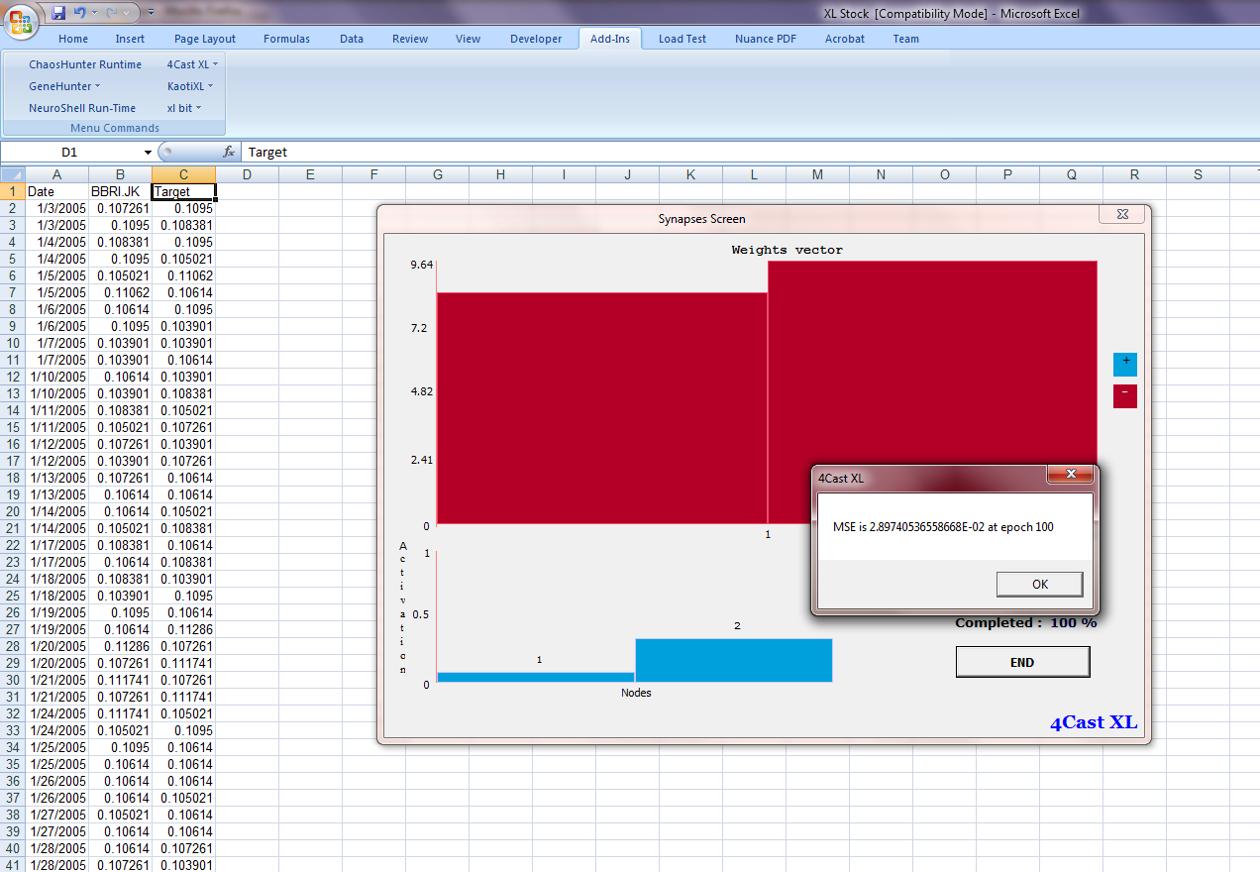
Task: Open the Page Layout tab
Action: pyautogui.click(x=205, y=39)
